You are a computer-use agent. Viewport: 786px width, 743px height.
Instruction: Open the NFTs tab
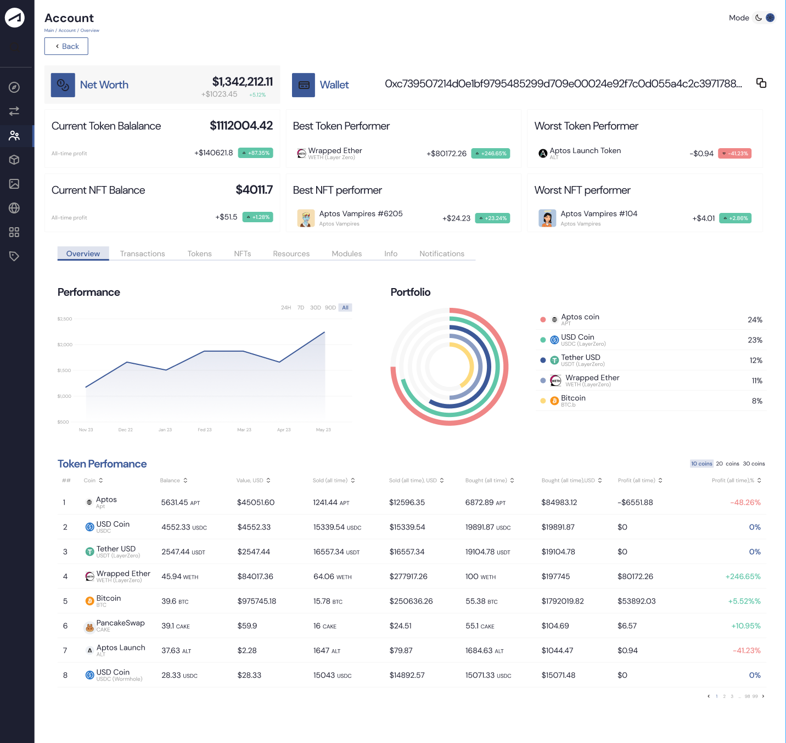243,254
